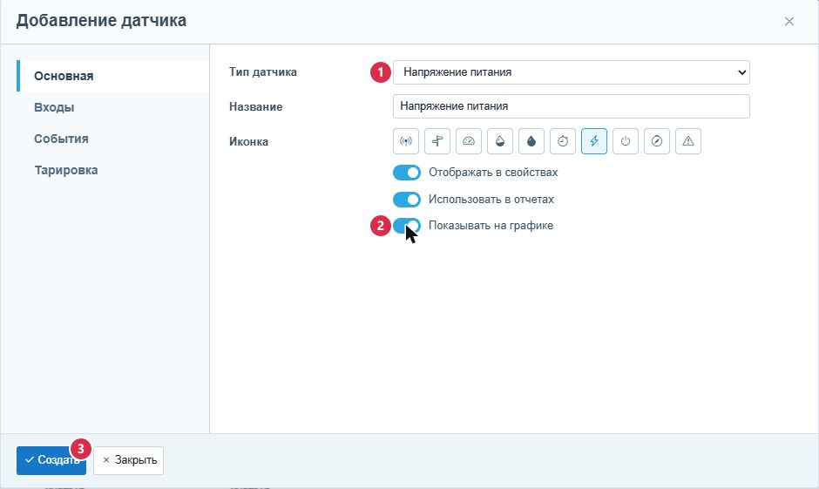This screenshot has height=489, width=819.
Task: Click the 'Создать' button
Action: [51, 460]
